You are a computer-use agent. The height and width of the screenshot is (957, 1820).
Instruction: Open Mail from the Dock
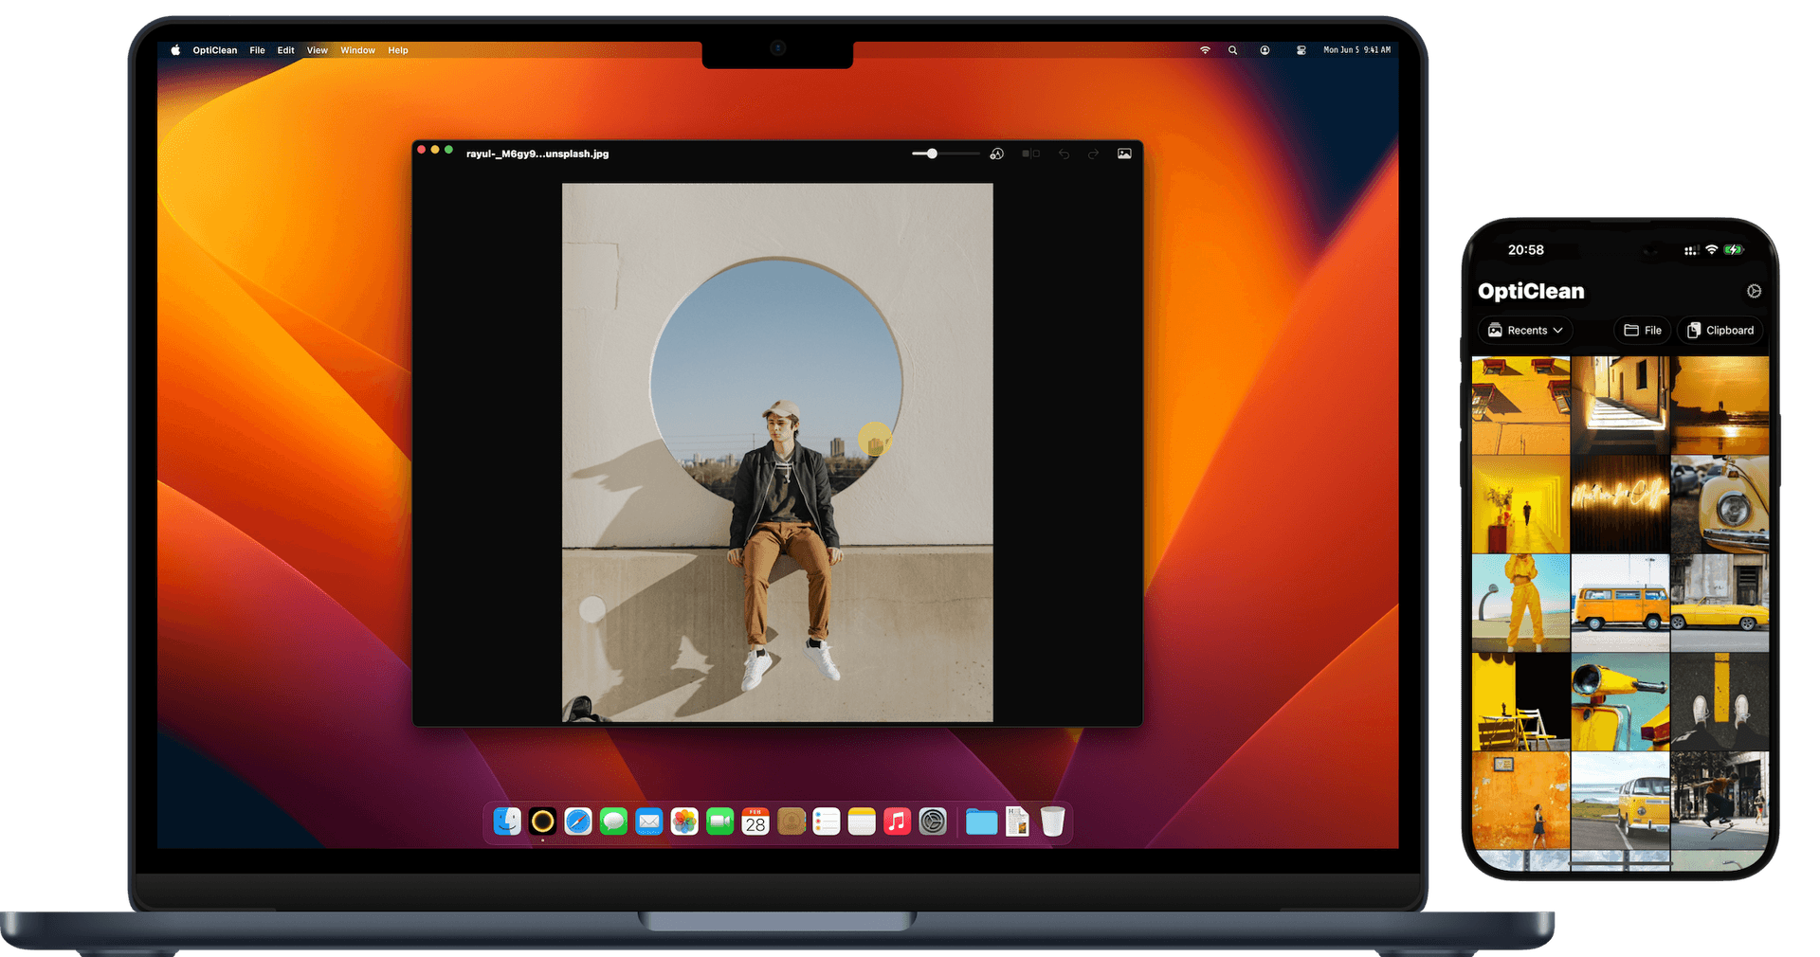(649, 821)
